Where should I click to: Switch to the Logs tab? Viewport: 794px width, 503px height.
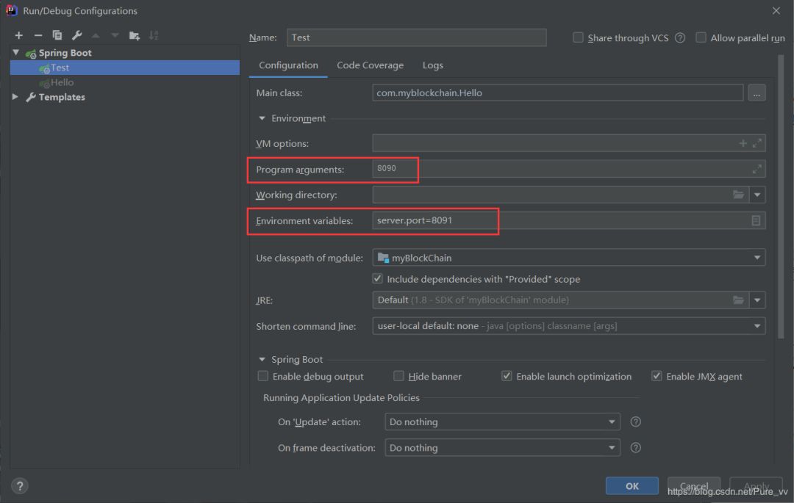pyautogui.click(x=432, y=65)
